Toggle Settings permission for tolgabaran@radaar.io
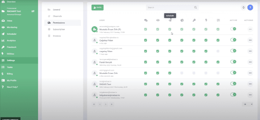 pos(218,95)
